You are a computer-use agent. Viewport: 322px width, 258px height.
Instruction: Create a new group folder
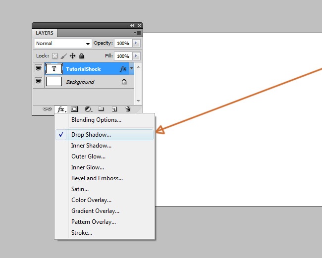coord(101,109)
